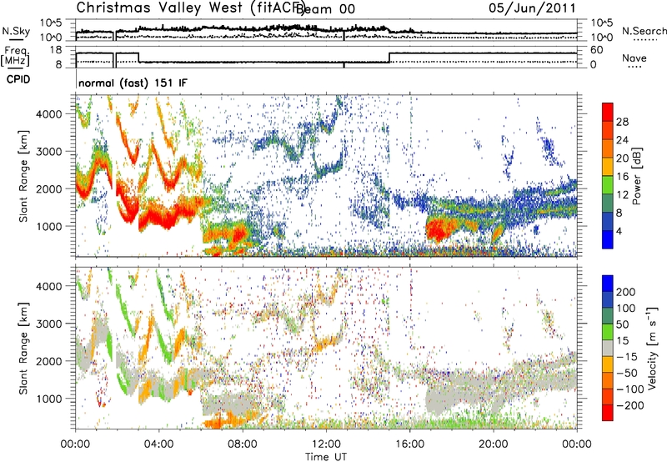Click the '-100' value on Velocity colorbar

[x=630, y=389]
